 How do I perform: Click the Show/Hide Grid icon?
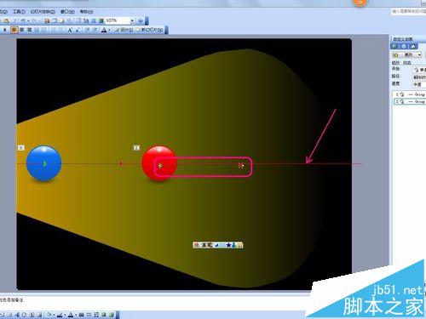tap(93, 20)
